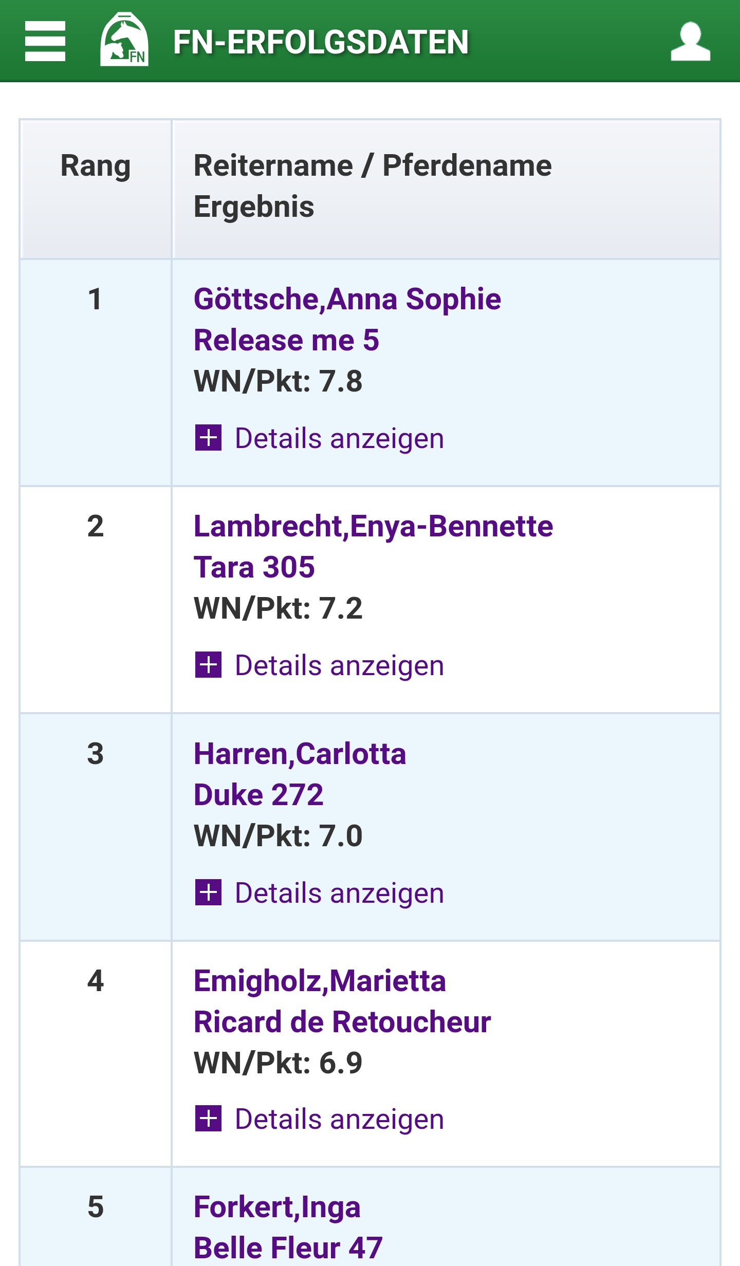
Task: Open the hamburger menu
Action: pos(45,41)
